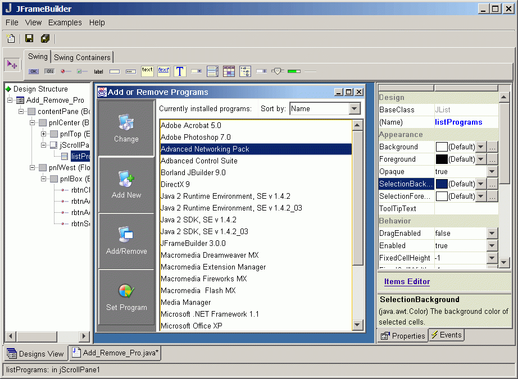
Task: Select the contentPane node in Design Structure
Action: click(x=58, y=112)
